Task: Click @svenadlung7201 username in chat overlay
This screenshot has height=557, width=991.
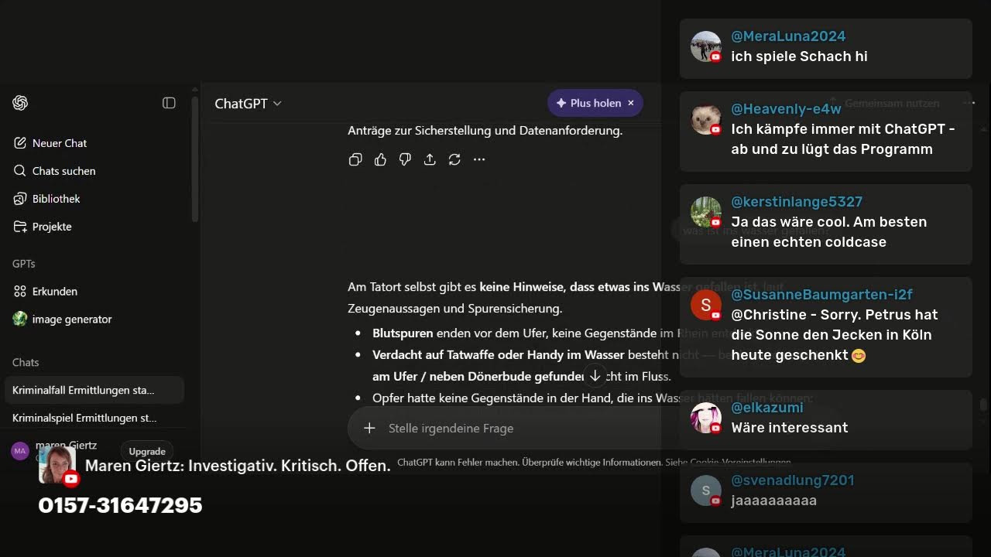Action: coord(793,480)
